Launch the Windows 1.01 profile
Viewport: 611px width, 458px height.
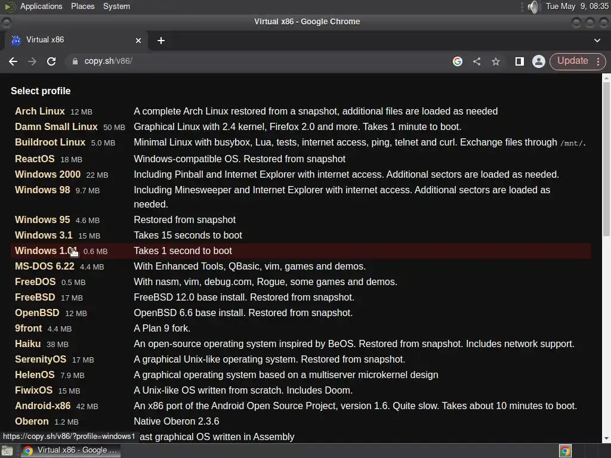46,250
